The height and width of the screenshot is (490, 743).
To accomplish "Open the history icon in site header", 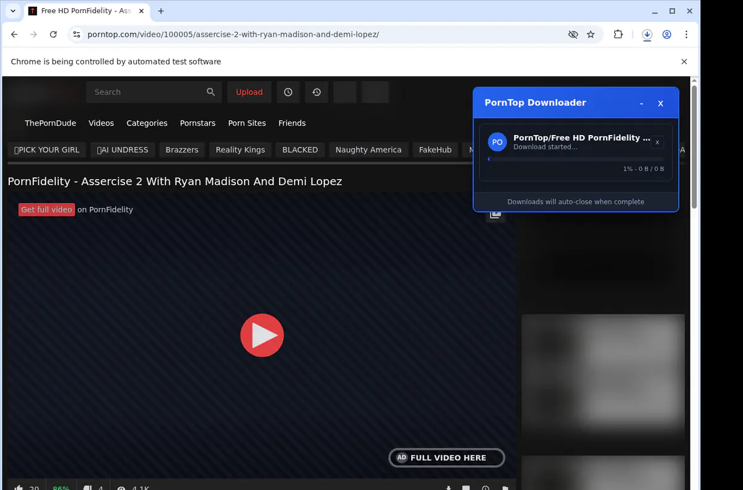I will (x=316, y=92).
